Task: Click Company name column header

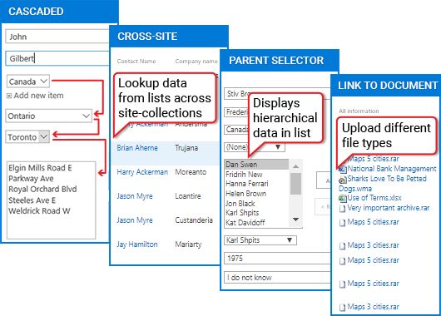Action: pos(196,61)
